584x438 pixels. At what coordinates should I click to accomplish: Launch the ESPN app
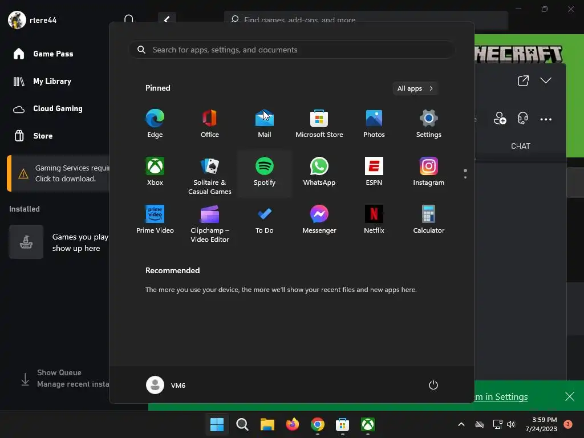[x=374, y=172]
